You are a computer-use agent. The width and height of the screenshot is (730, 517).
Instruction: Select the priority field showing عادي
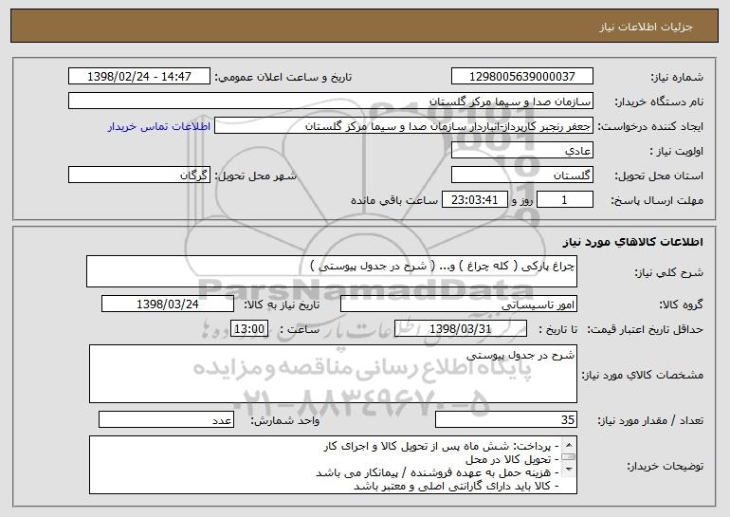click(521, 151)
